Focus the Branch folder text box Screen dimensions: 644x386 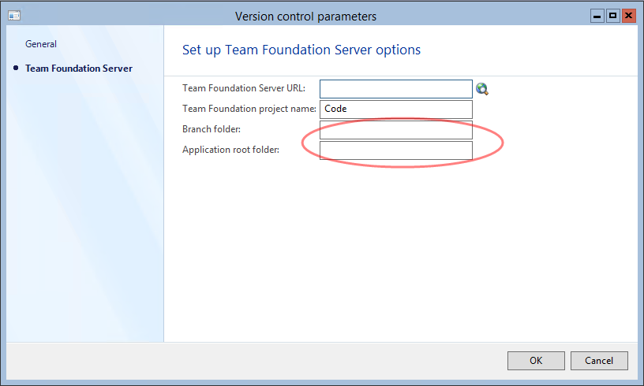(395, 130)
